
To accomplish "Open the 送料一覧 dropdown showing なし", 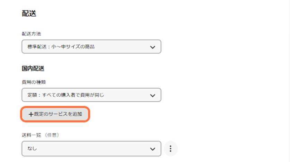I will pos(91,149).
